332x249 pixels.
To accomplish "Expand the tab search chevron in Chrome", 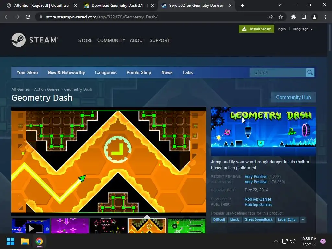I will (280, 5).
